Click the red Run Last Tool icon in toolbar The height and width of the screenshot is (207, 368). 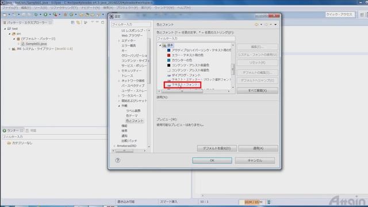pos(55,14)
